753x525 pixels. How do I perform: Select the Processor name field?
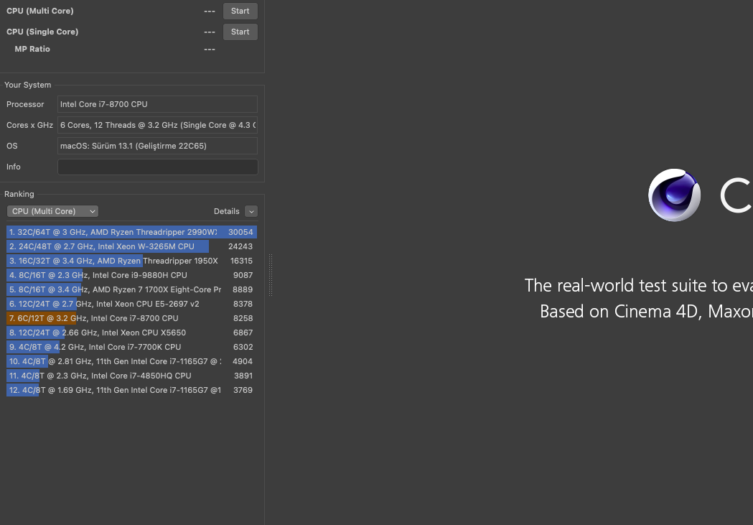click(x=157, y=104)
